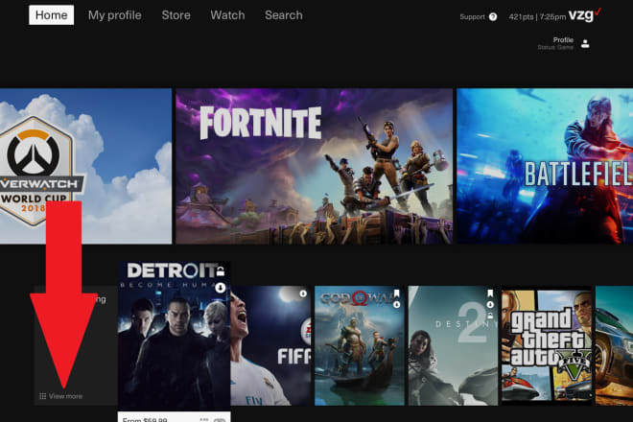Click the lock icon on Detroit card

click(220, 271)
